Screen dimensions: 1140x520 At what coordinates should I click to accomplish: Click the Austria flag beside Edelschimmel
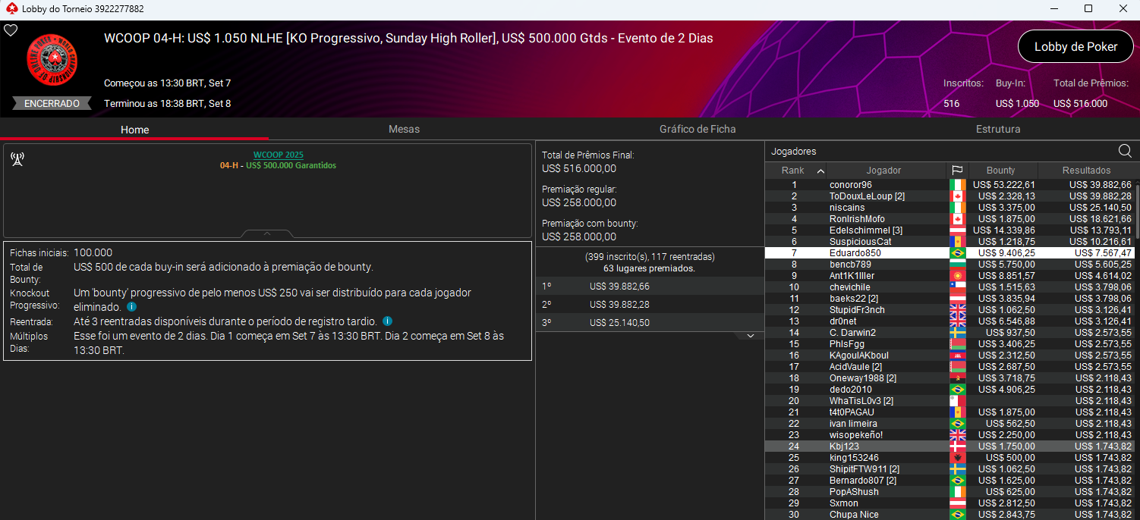957,230
